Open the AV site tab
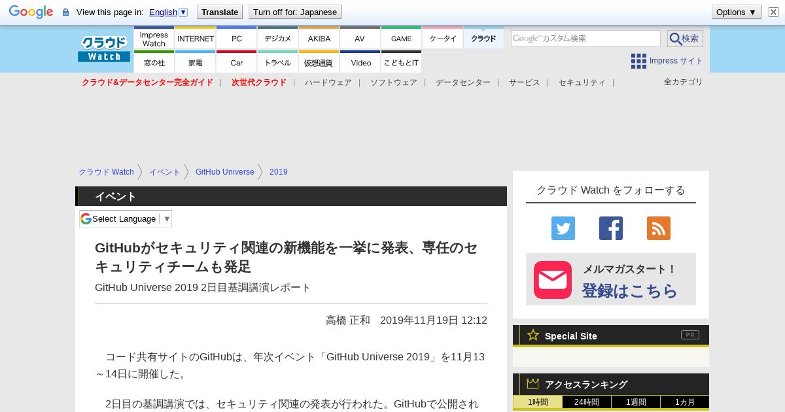Viewport: 785px width, 412px height. pos(360,39)
